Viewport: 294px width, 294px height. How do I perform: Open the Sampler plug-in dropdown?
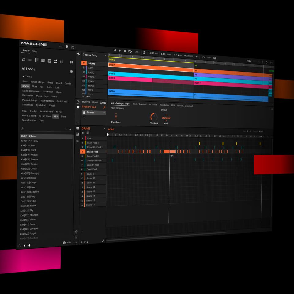click(x=104, y=113)
